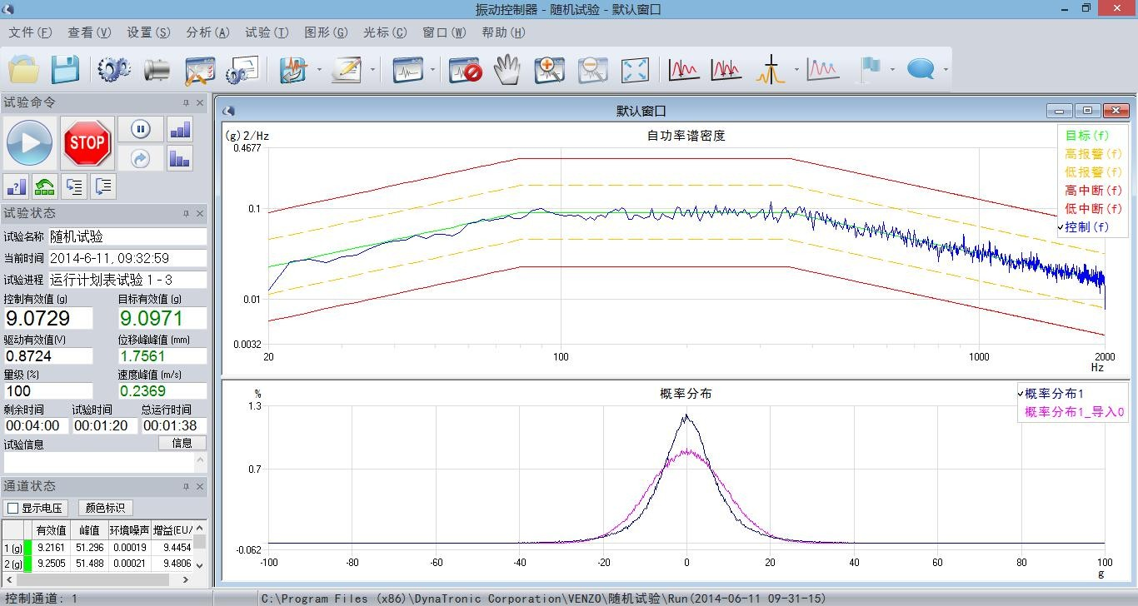This screenshot has width=1138, height=606.
Task: Open the 文件(F) menu
Action: coord(30,32)
